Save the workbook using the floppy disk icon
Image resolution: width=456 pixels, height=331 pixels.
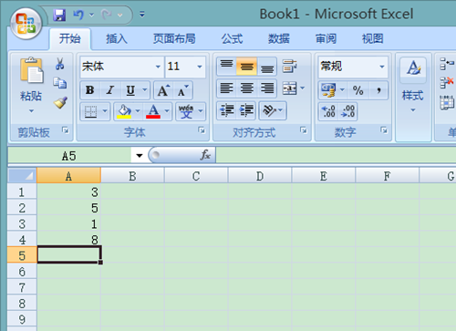59,15
